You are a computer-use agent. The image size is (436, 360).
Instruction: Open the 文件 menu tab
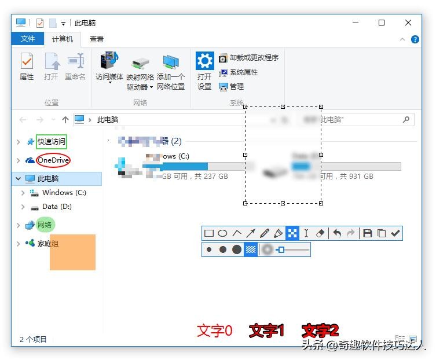28,39
